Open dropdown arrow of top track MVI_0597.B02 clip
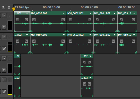 point(64,13)
